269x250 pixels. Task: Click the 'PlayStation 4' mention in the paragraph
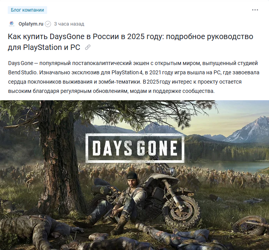tap(127, 72)
